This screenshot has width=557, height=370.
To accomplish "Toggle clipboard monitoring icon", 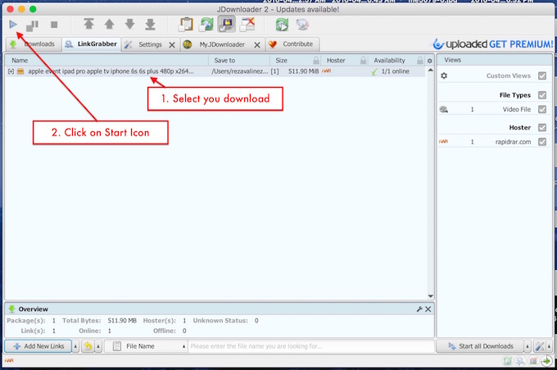I will tap(186, 25).
